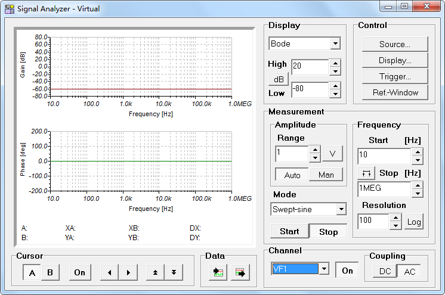Click the High value input field
The width and height of the screenshot is (445, 295).
tap(310, 67)
